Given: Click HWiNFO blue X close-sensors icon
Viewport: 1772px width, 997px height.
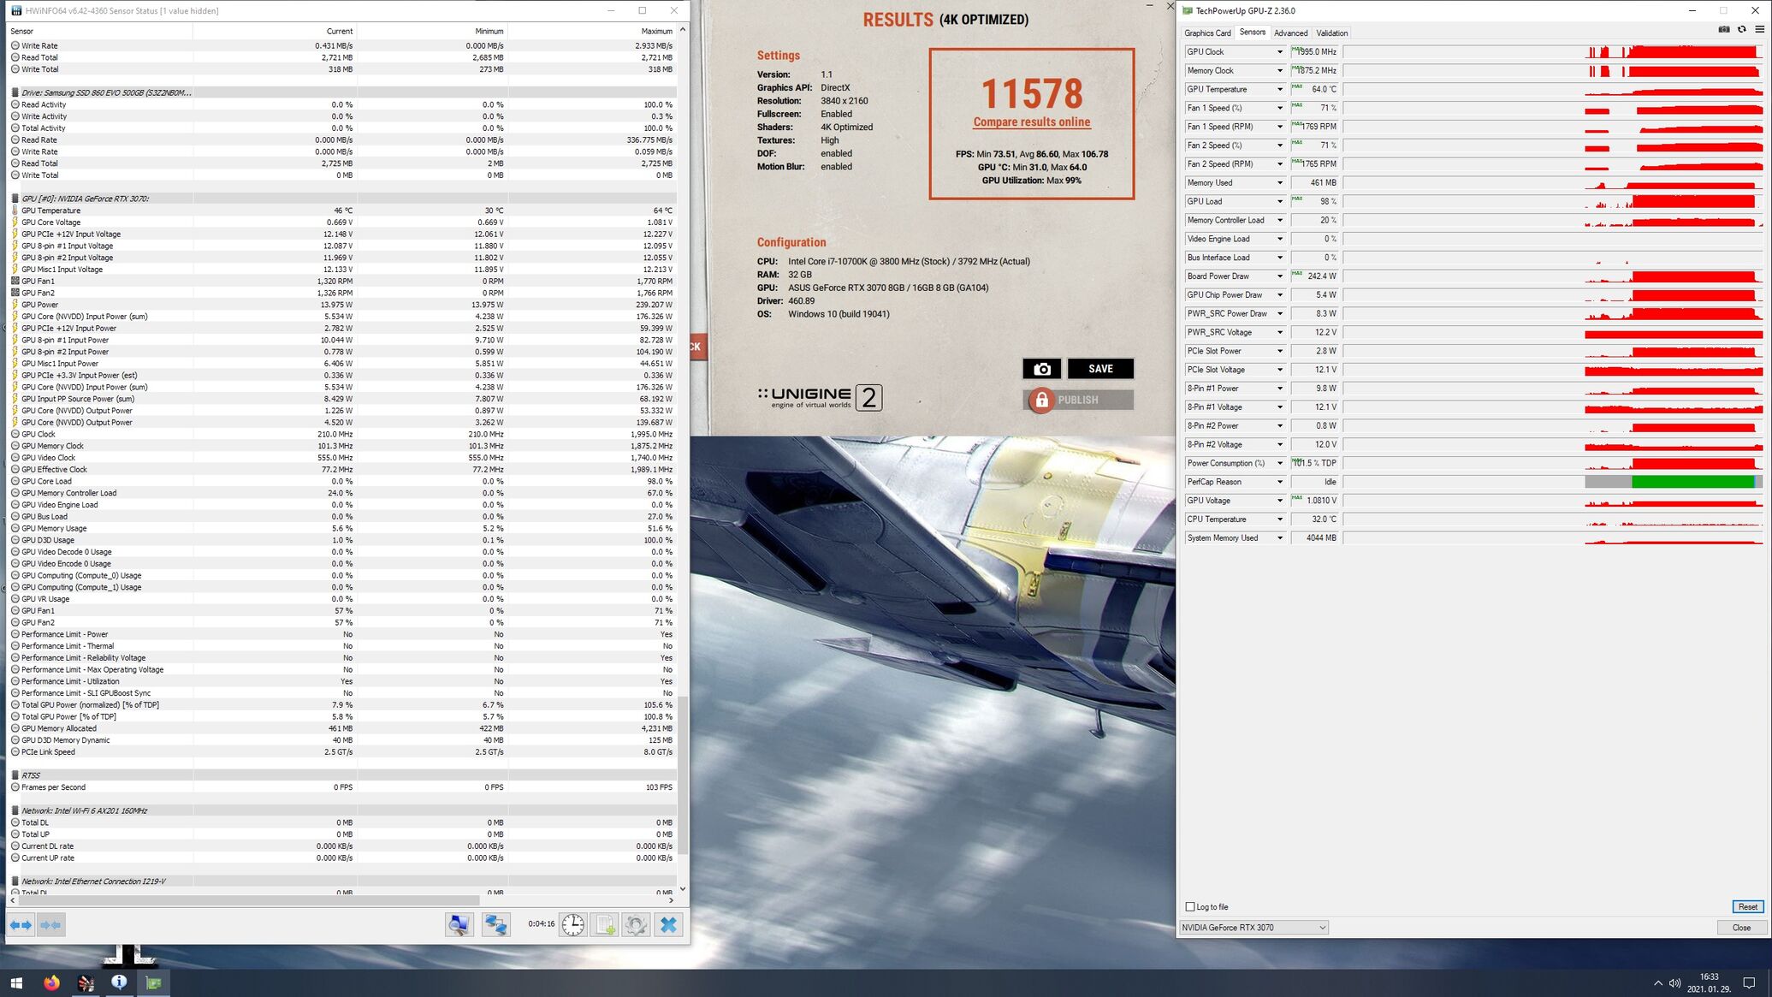Looking at the screenshot, I should click(669, 924).
